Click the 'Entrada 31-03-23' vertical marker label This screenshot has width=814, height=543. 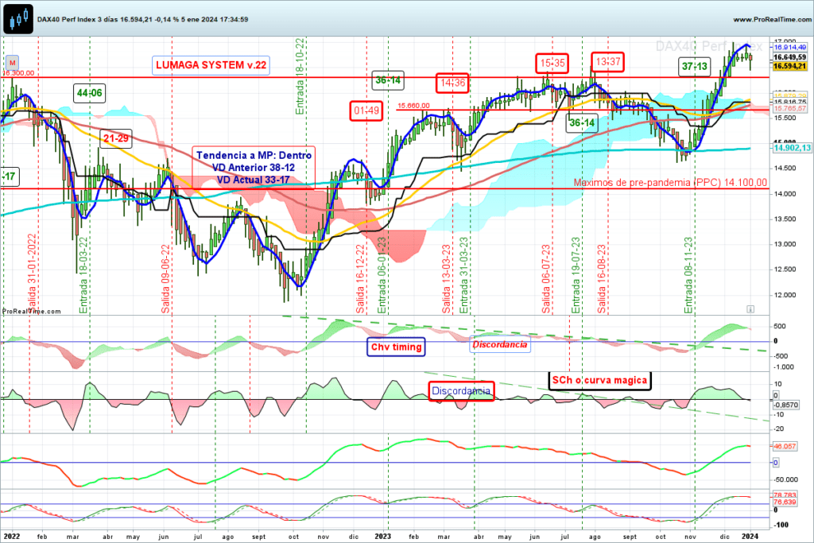(463, 275)
